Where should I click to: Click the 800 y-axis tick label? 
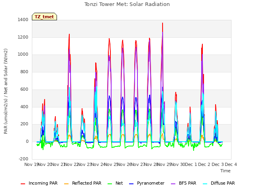[x=24, y=72]
